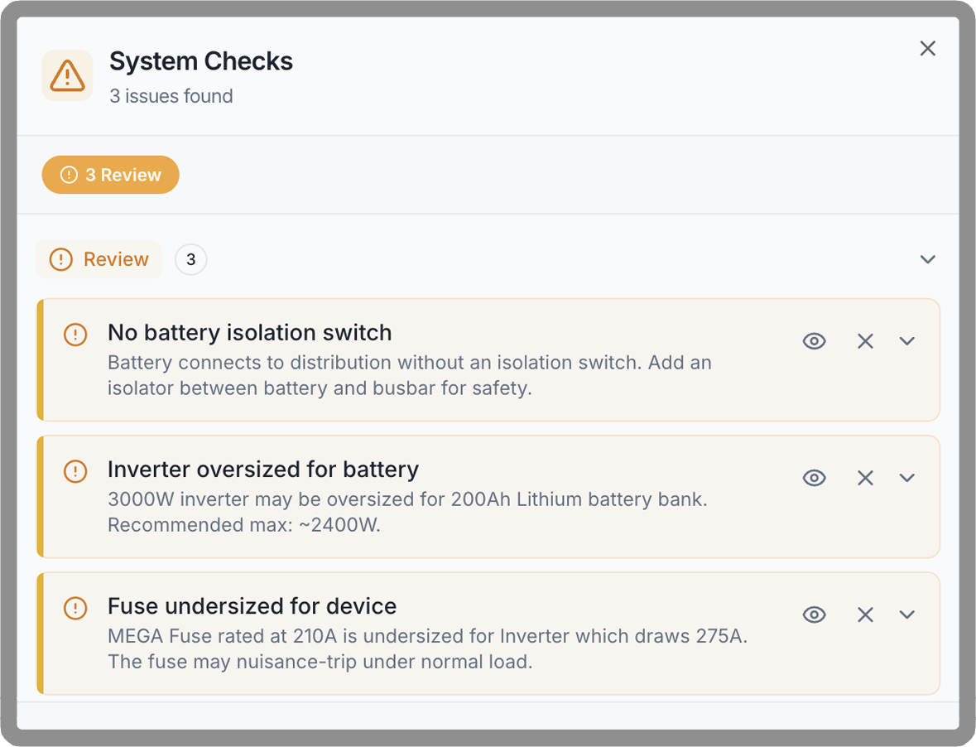Dismiss the No battery isolation switch issue
Image resolution: width=976 pixels, height=747 pixels.
pos(865,341)
